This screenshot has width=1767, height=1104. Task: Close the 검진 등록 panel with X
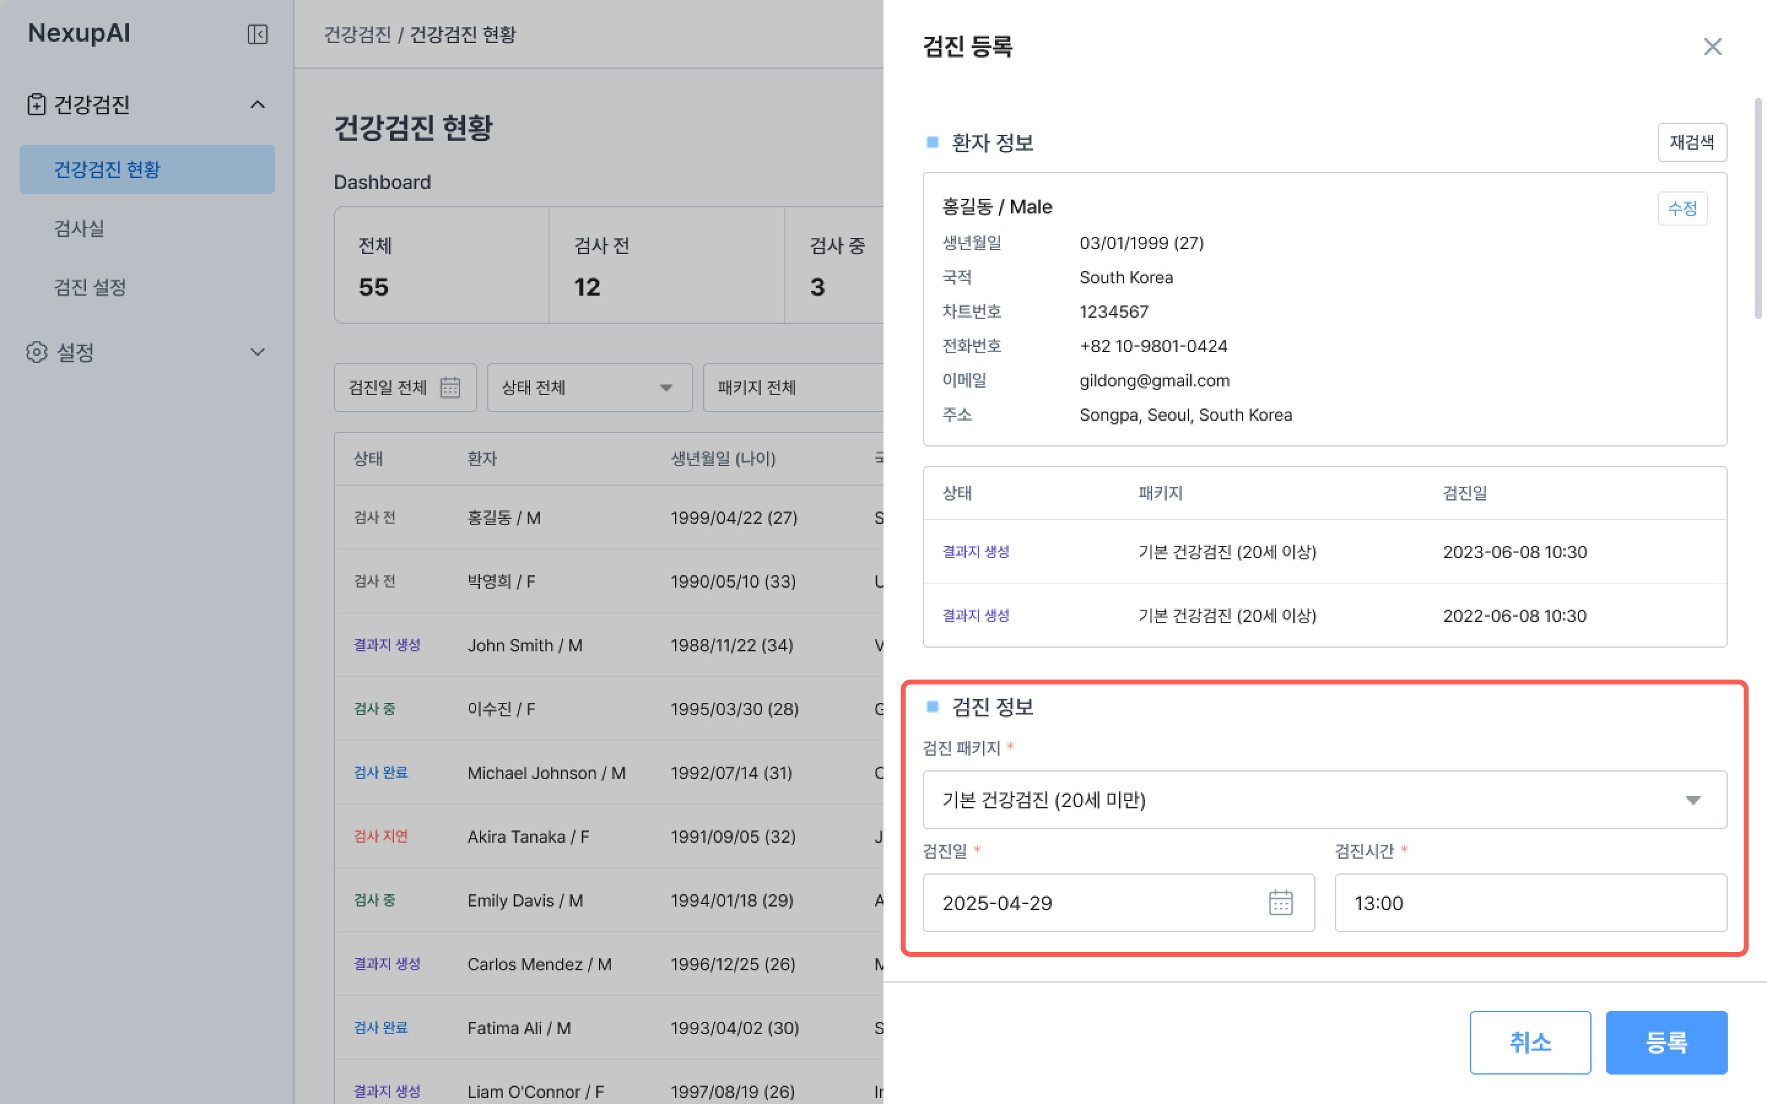[x=1712, y=47]
